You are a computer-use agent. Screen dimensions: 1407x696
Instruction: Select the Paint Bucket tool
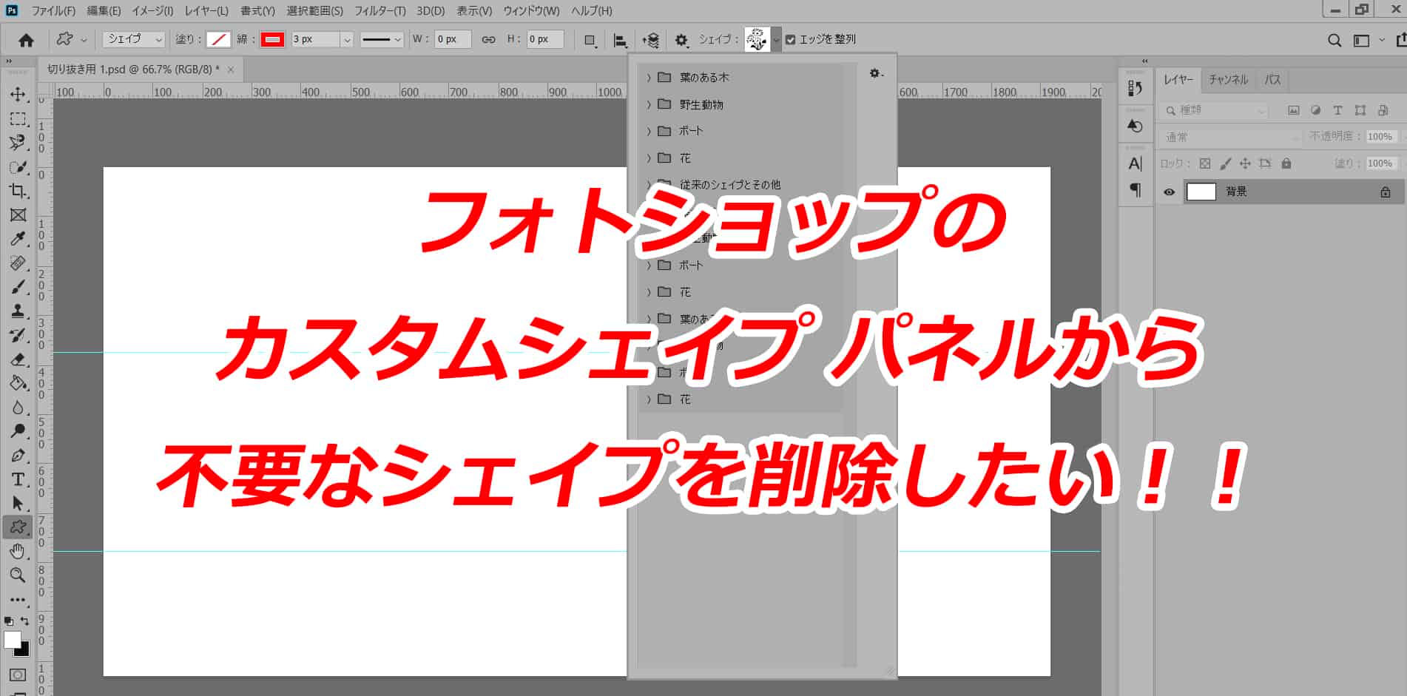[x=18, y=383]
